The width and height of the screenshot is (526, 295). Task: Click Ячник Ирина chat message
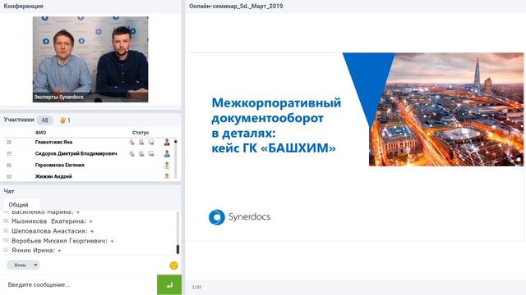click(36, 250)
